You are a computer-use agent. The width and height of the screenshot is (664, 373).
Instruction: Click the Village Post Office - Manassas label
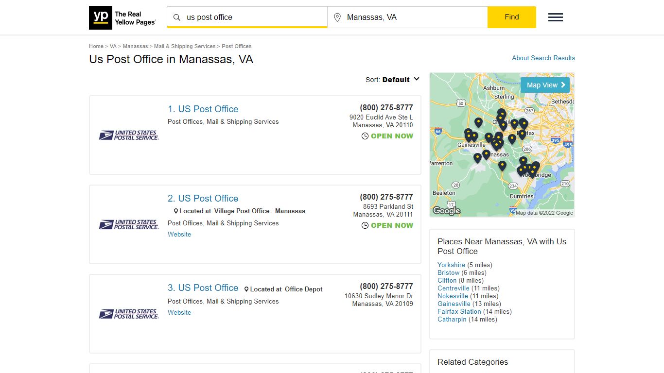tap(260, 211)
